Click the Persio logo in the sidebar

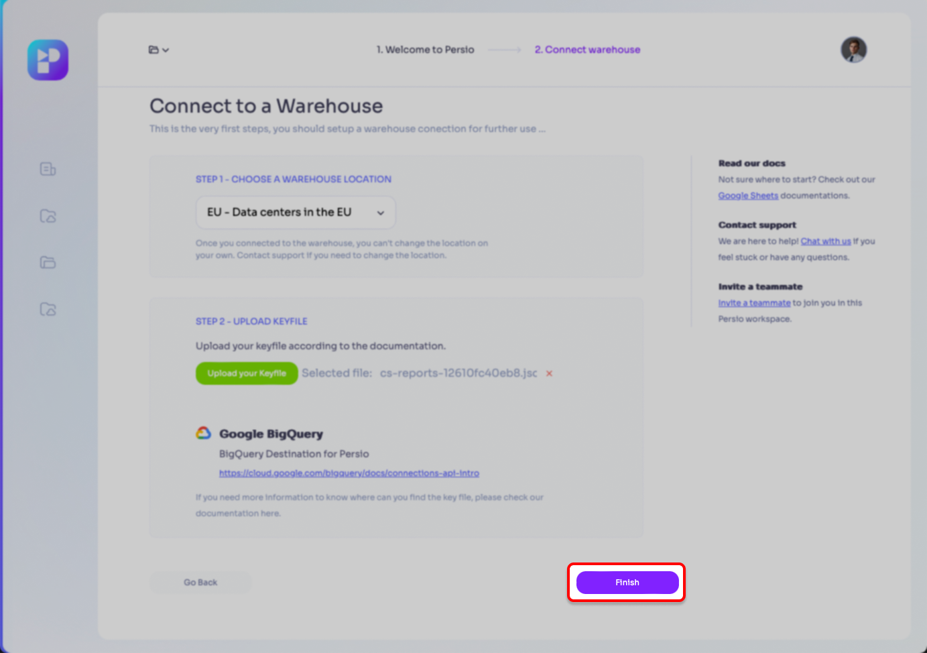click(48, 60)
